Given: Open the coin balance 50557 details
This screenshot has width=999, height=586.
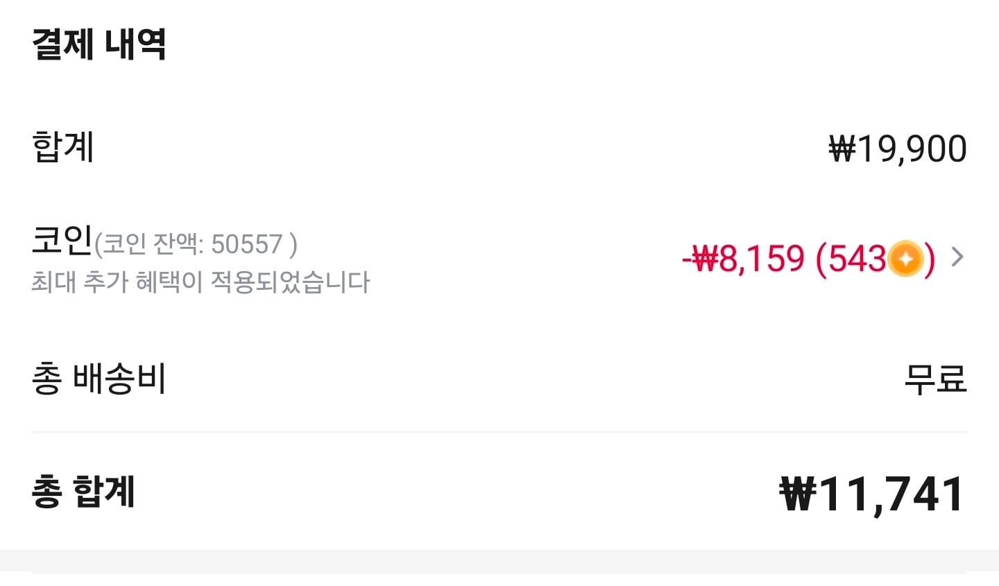Looking at the screenshot, I should (246, 245).
